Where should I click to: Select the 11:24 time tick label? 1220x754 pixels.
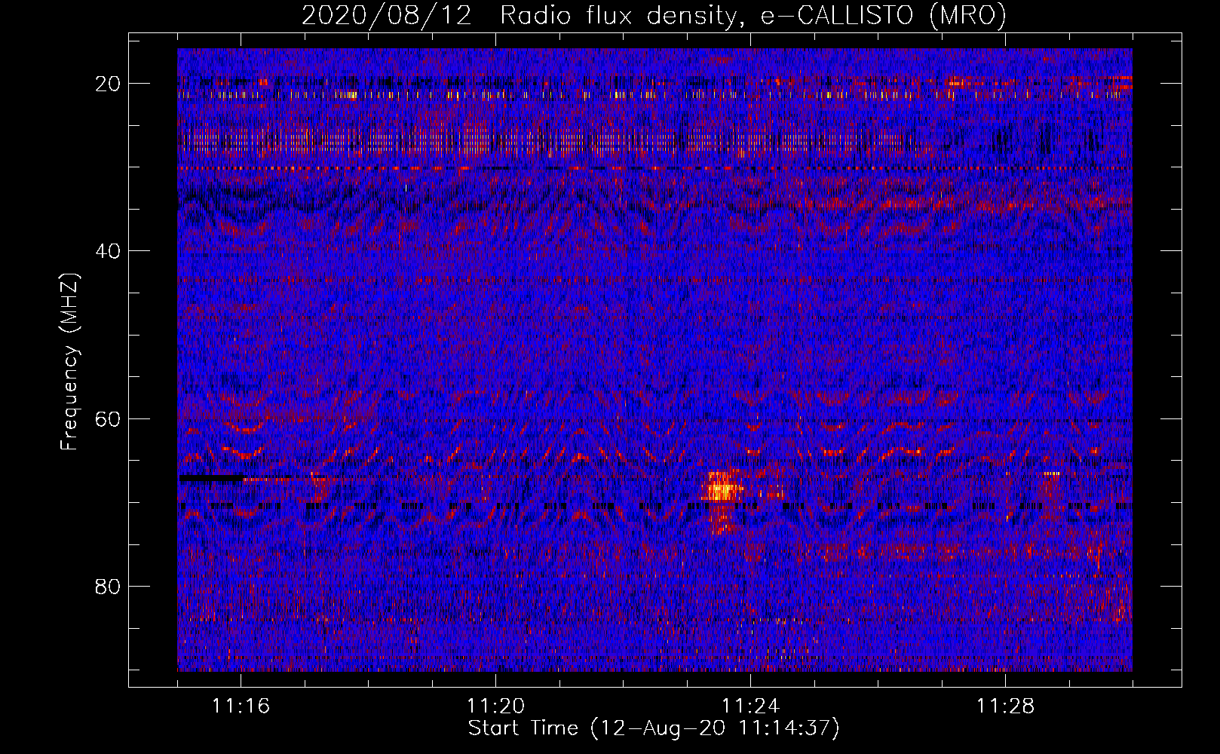(750, 706)
